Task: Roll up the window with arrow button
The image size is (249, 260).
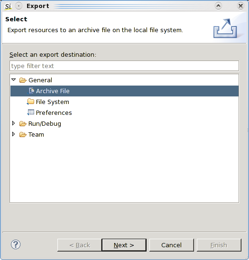Action: coord(218,6)
